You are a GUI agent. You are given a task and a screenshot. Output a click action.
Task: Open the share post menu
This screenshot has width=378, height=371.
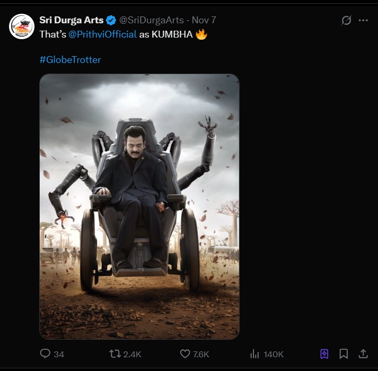[x=363, y=354]
